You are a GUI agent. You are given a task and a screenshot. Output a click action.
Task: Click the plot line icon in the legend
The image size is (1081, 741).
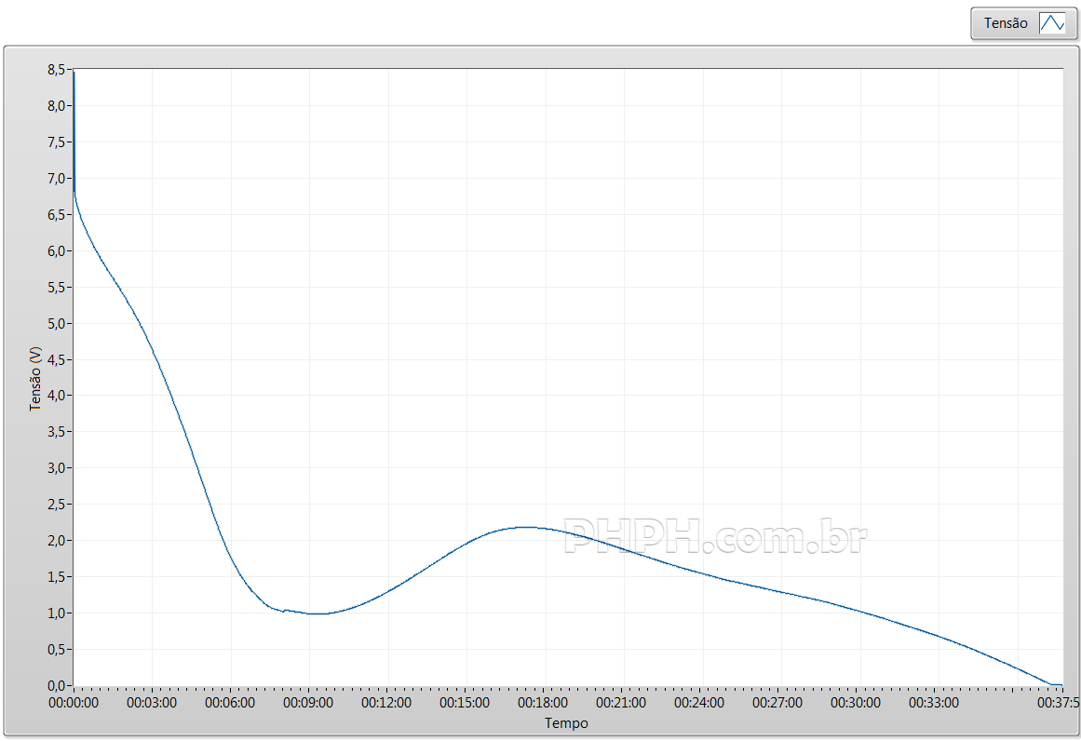point(1051,24)
